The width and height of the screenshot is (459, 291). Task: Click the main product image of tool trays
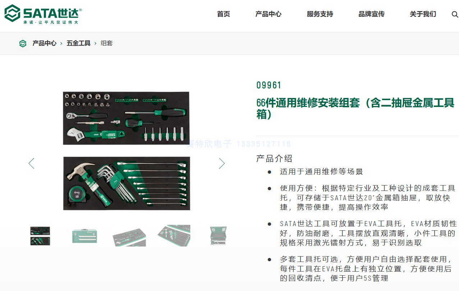click(127, 151)
